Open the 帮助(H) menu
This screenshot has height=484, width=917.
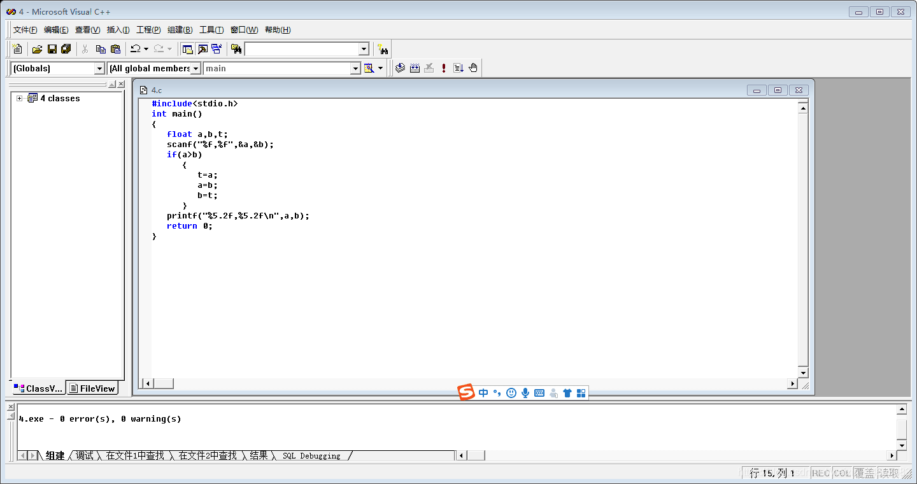pos(278,30)
